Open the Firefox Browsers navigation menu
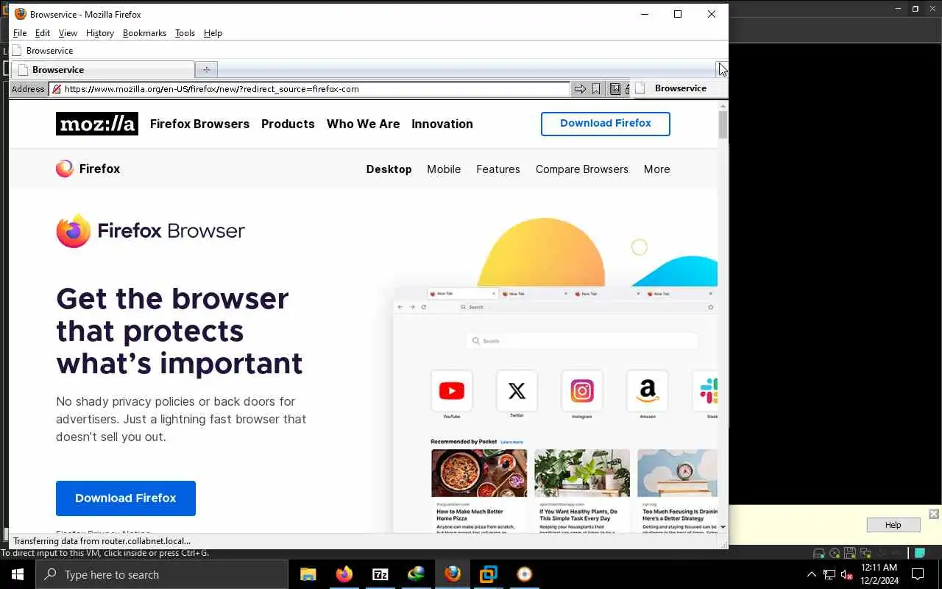Viewport: 942px width, 589px height. (x=199, y=124)
